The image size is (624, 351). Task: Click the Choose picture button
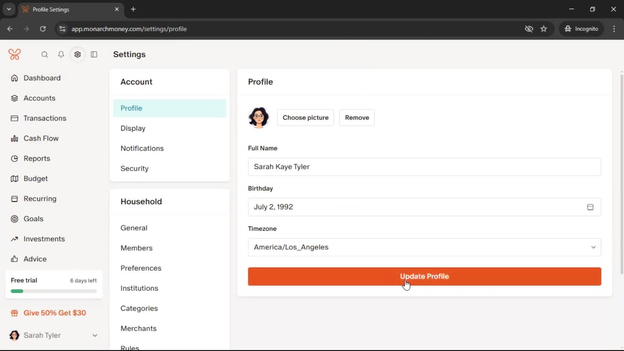tap(305, 118)
